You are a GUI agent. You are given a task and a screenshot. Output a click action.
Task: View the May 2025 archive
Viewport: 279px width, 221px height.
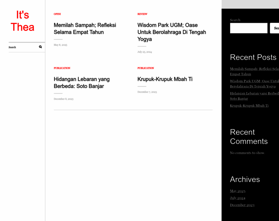point(238,191)
